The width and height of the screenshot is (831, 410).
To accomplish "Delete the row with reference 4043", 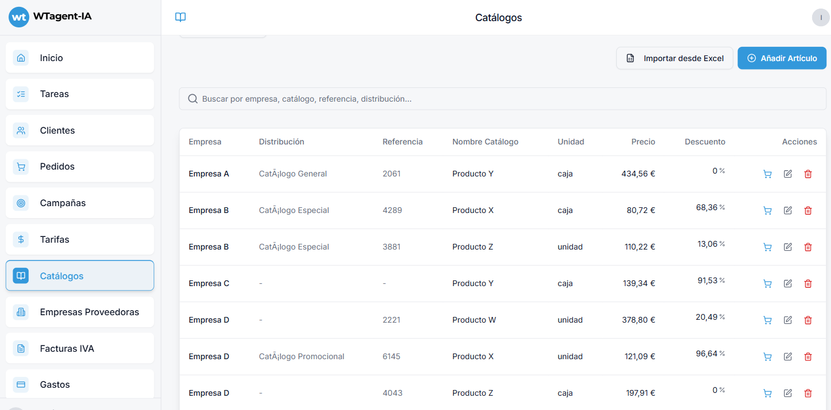I will pos(808,393).
